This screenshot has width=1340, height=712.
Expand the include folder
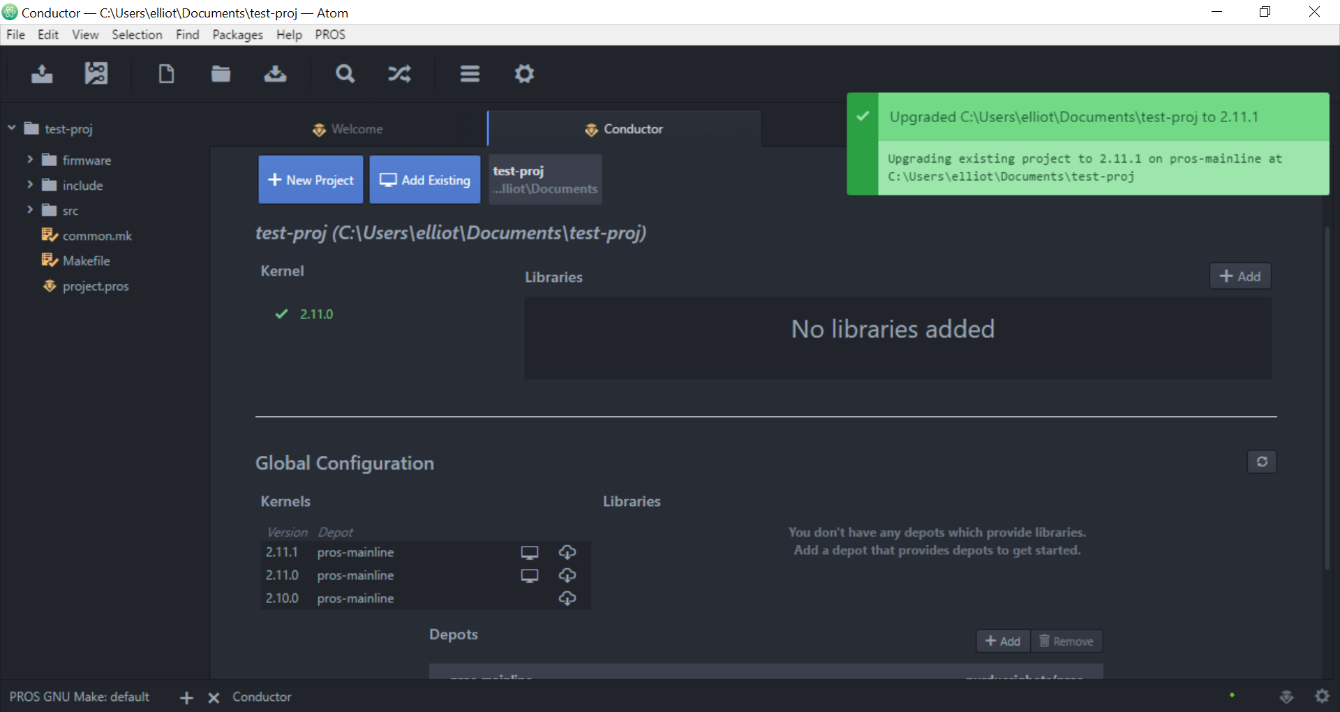30,184
